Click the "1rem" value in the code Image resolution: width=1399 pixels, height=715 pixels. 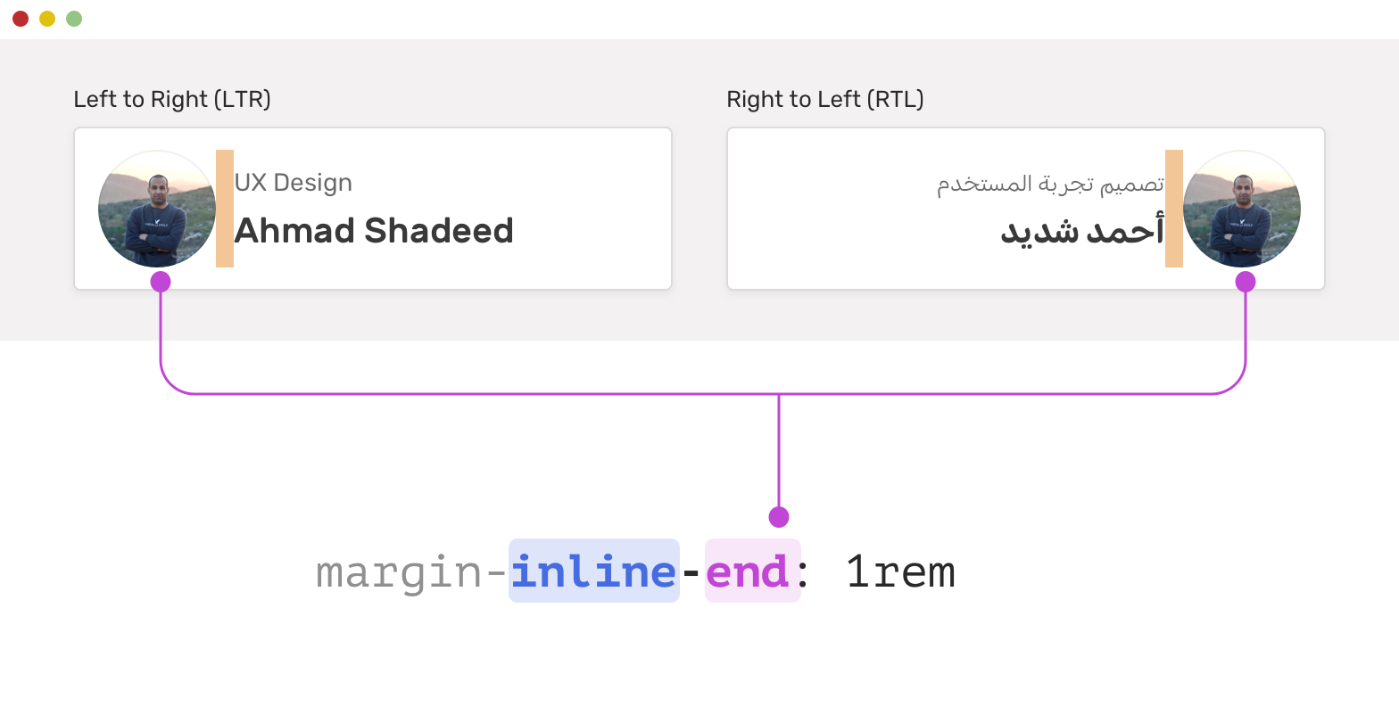(x=900, y=571)
